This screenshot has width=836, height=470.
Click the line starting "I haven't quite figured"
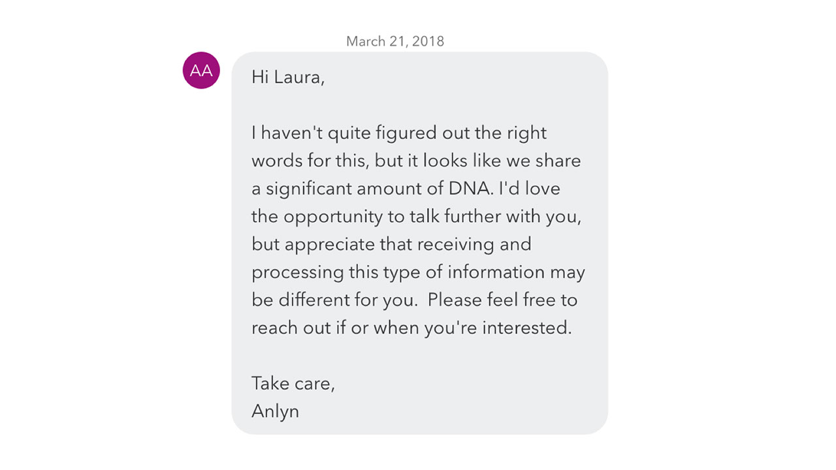398,133
